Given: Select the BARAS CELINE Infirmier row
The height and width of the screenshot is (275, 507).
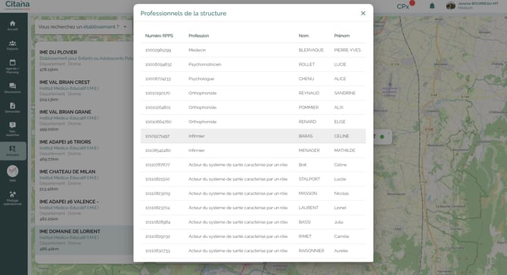Looking at the screenshot, I should [x=253, y=136].
